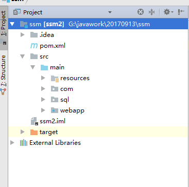The width and height of the screenshot is (189, 187).
Task: Select the 'External Libraries' row
Action: coord(98,143)
